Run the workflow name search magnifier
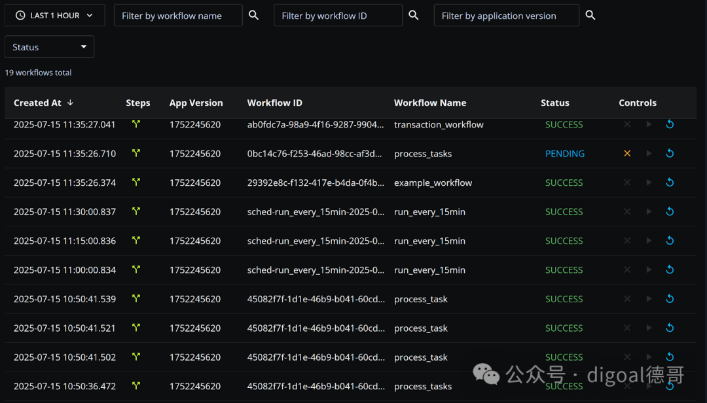Image resolution: width=707 pixels, height=403 pixels. point(254,15)
